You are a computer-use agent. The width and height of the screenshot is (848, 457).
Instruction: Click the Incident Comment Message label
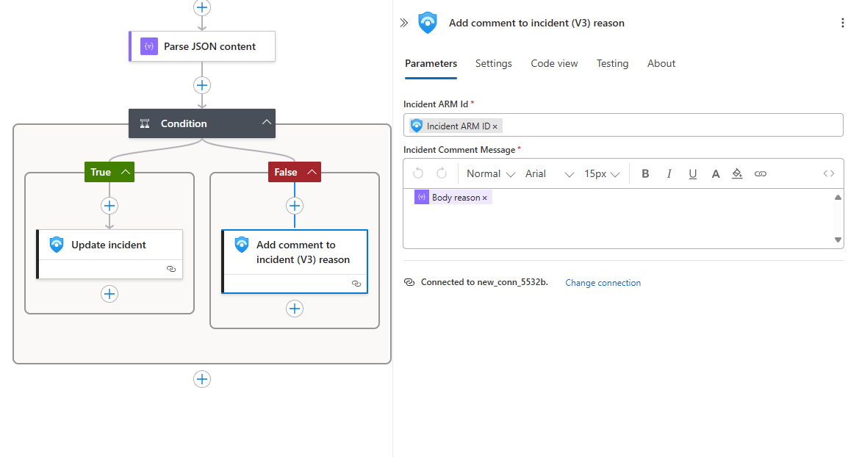tap(459, 150)
